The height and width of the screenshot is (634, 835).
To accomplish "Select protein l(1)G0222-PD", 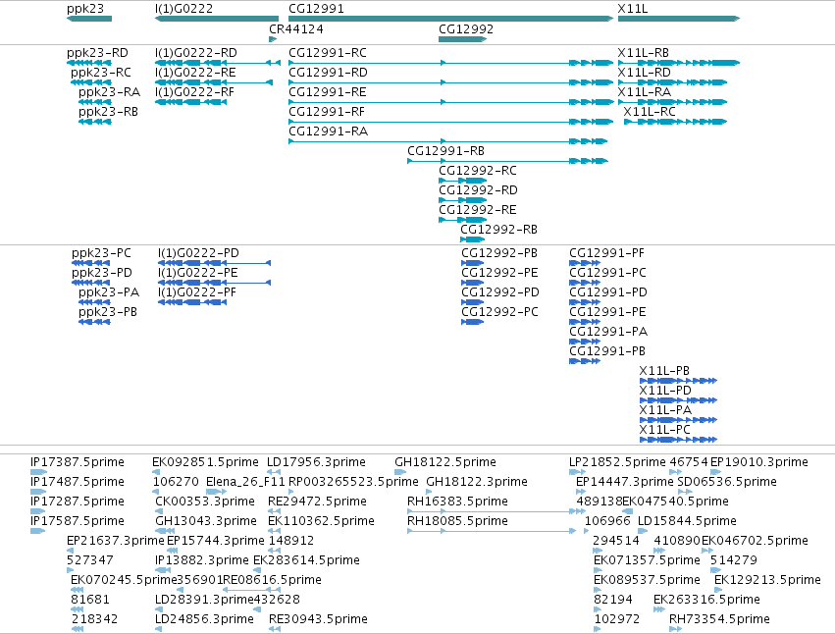I will tap(198, 253).
